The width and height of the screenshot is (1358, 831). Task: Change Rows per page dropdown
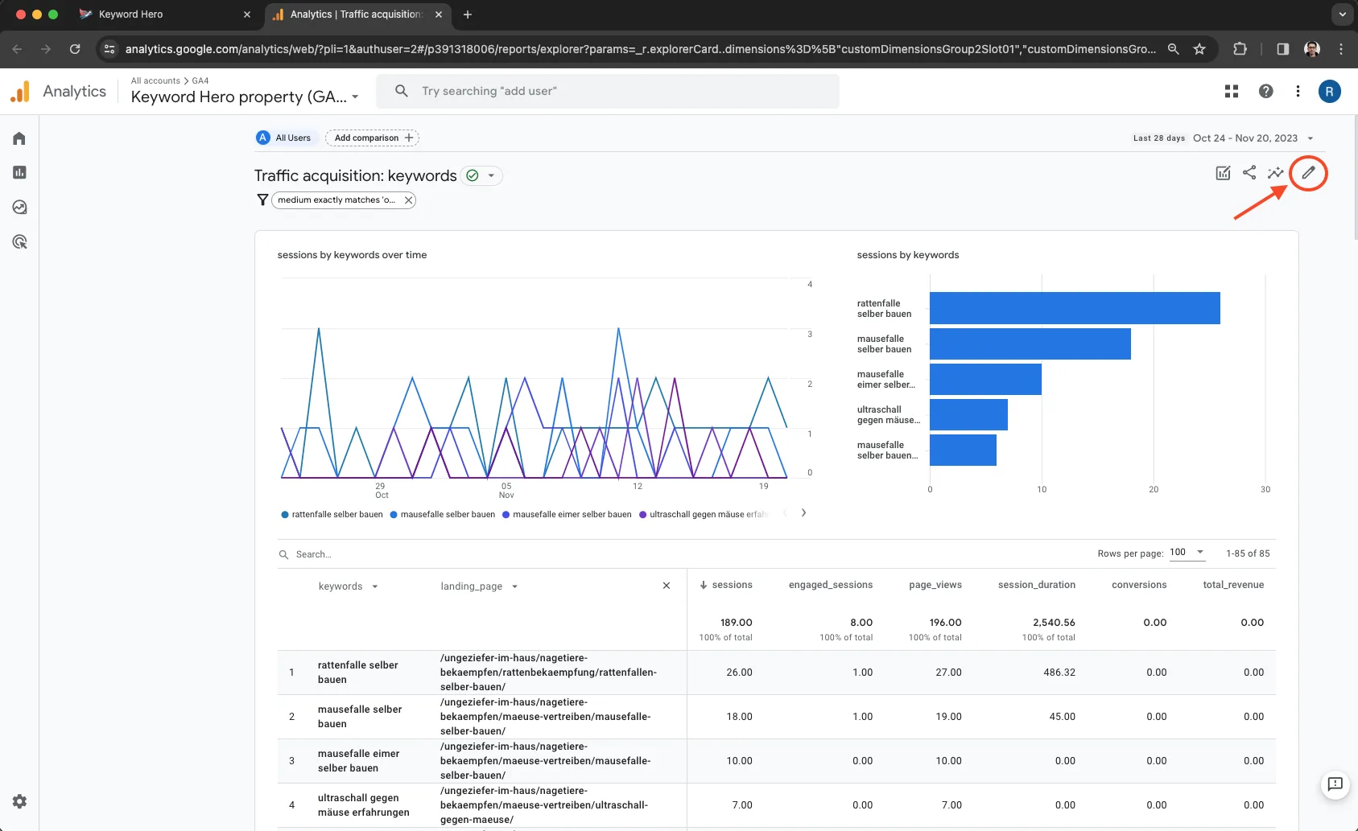coord(1187,553)
